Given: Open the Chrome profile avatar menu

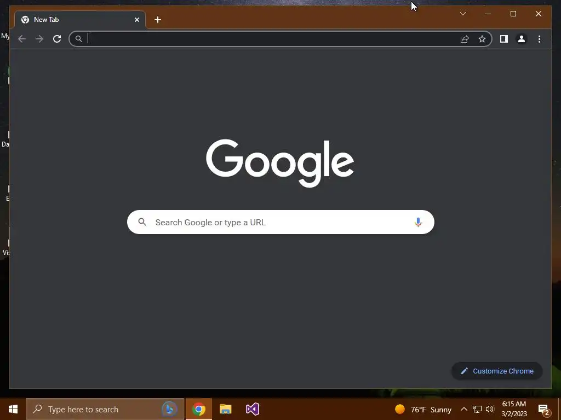Looking at the screenshot, I should (522, 39).
